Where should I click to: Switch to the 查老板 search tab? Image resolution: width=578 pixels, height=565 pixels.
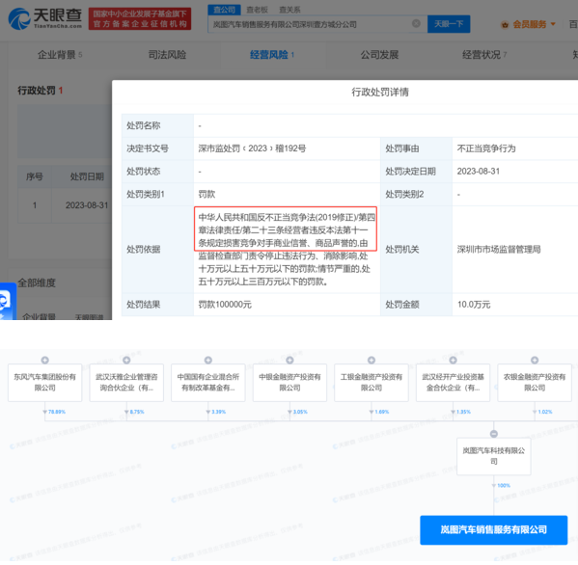(257, 10)
